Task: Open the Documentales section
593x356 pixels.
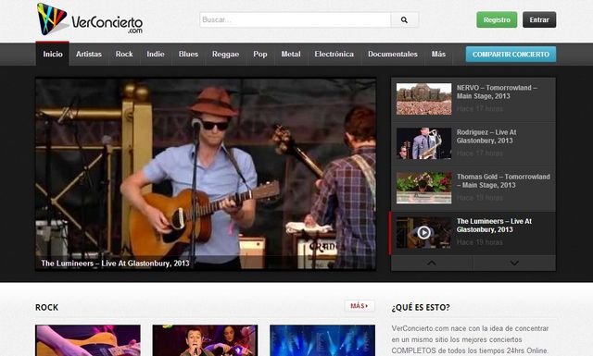Action: (393, 54)
